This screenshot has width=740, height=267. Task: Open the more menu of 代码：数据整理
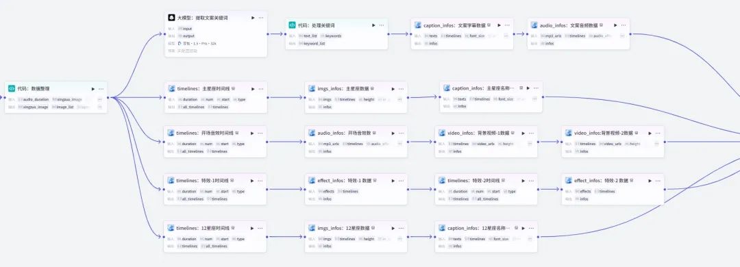101,89
